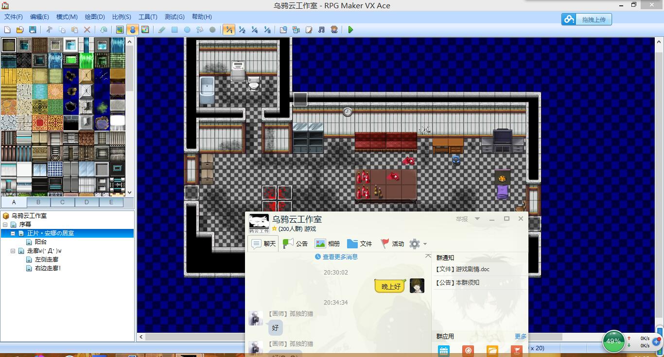Select the 阳台 map in tree
Screen dimensions: 664x357
(x=41, y=242)
